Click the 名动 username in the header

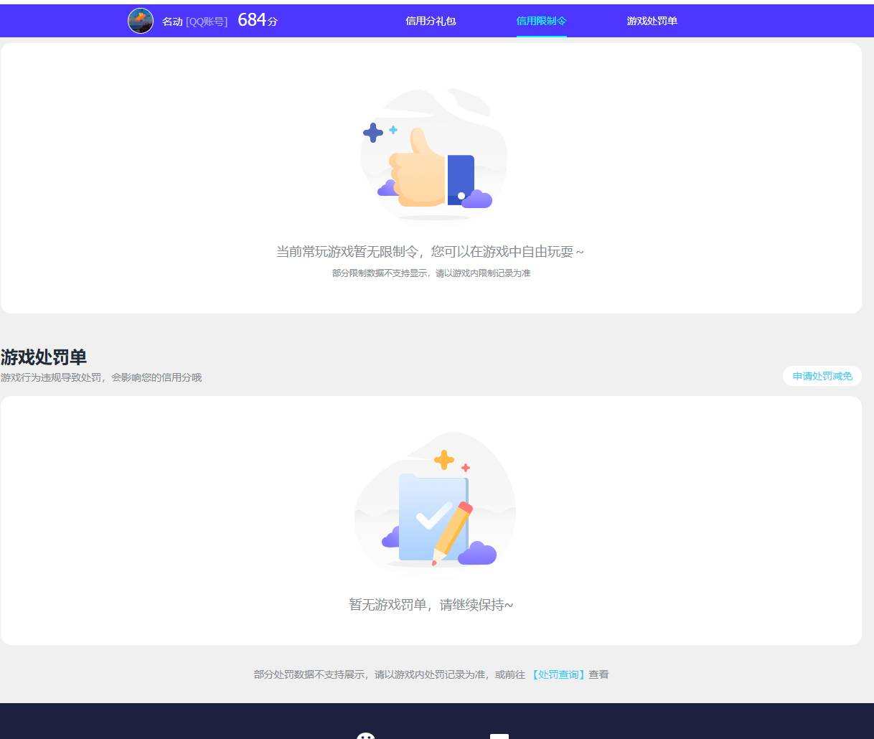[x=172, y=22]
